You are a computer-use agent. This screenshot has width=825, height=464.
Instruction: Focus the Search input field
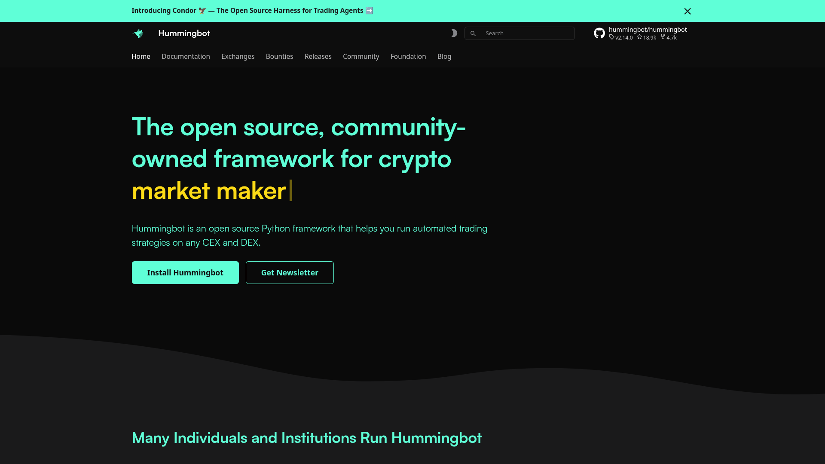point(519,33)
